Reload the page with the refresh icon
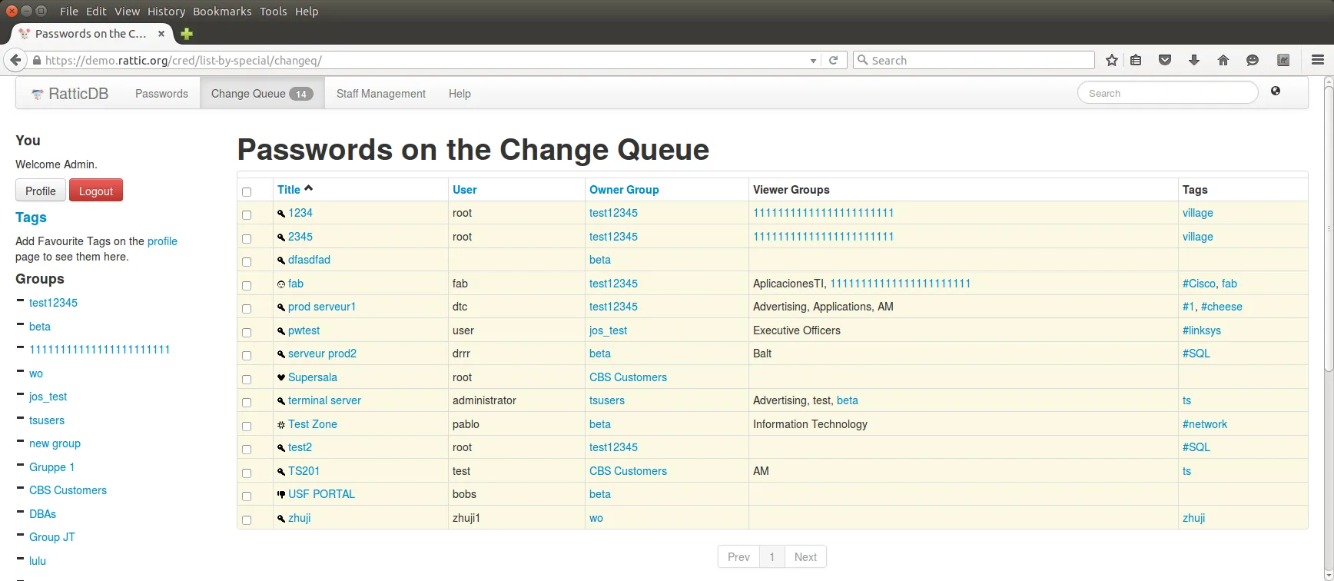This screenshot has height=581, width=1334. [x=833, y=60]
